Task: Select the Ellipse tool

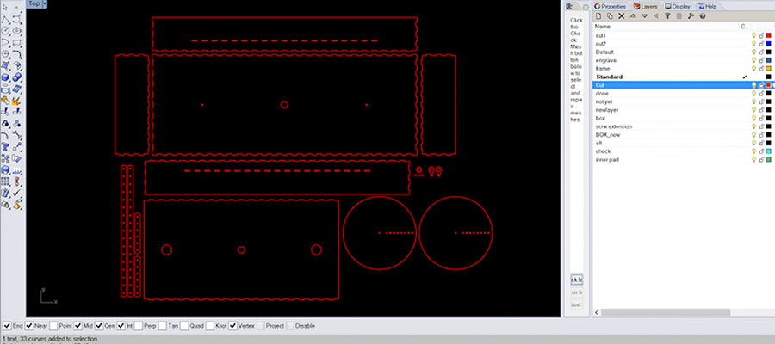Action: pos(17,31)
